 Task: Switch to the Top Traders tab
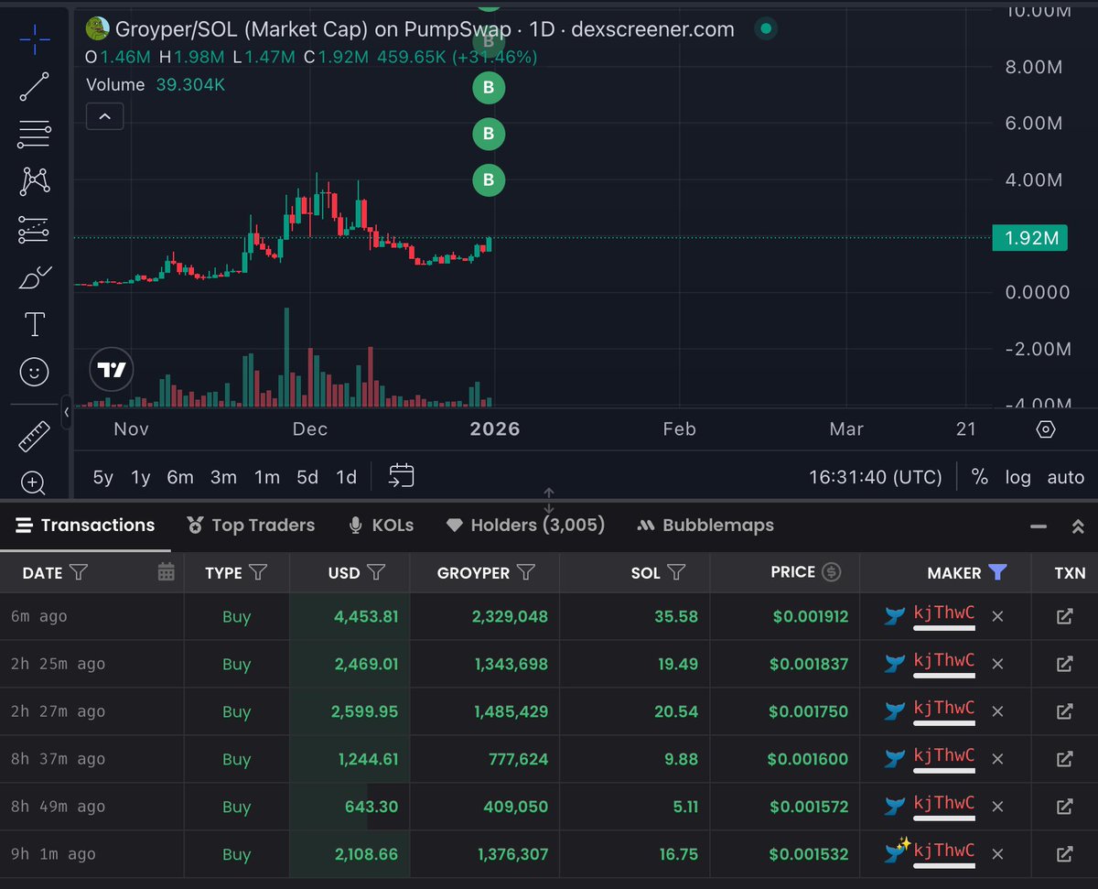[x=251, y=526]
